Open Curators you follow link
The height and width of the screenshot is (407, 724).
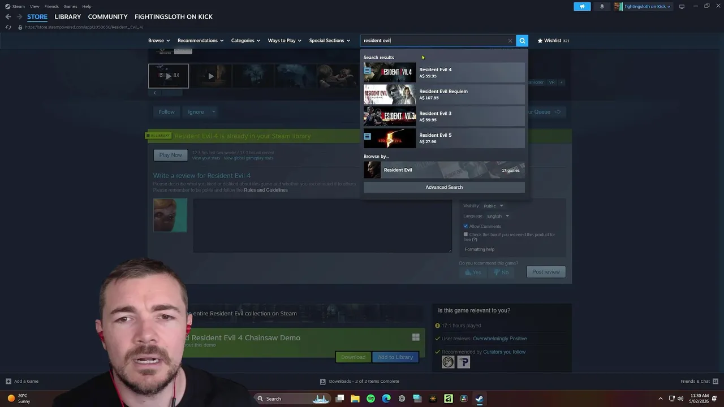point(504,352)
